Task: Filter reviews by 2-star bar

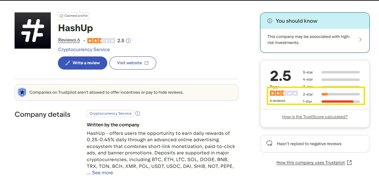Action: (340, 94)
